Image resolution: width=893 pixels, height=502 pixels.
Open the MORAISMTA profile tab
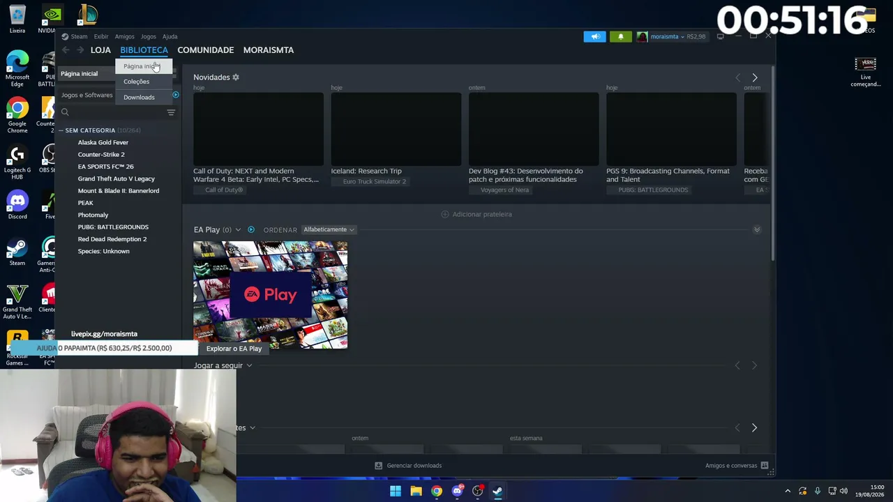click(x=269, y=50)
